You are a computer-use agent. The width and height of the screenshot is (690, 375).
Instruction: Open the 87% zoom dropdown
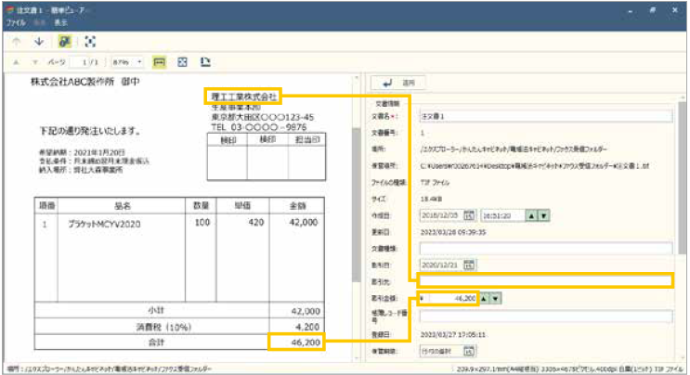(139, 62)
